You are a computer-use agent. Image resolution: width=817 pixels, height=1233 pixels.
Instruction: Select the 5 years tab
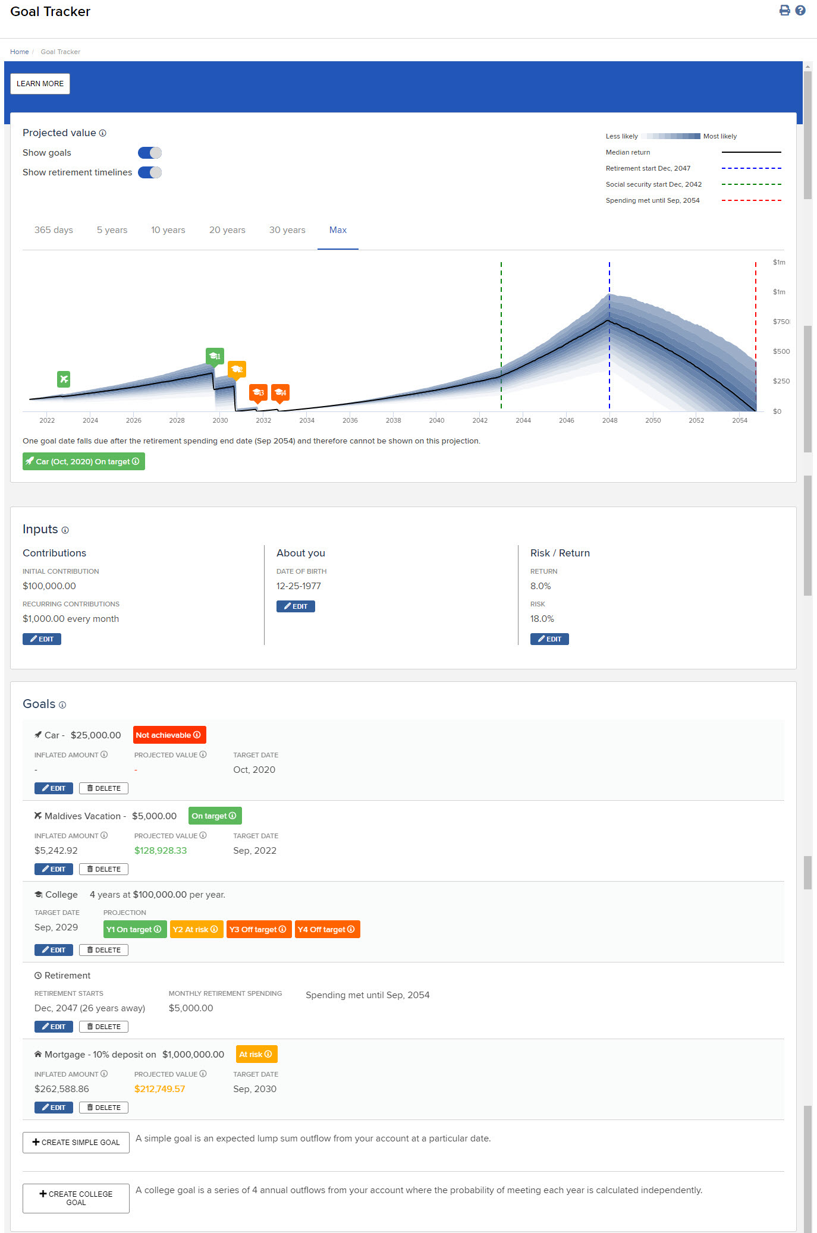(x=112, y=230)
